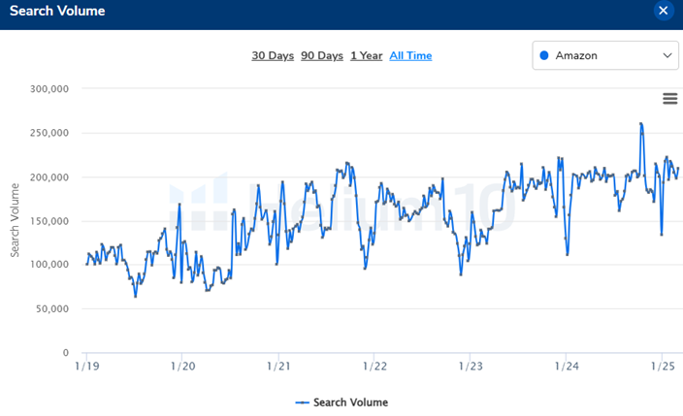Image resolution: width=683 pixels, height=416 pixels.
Task: Click the Search Volume dialog title
Action: 57,11
